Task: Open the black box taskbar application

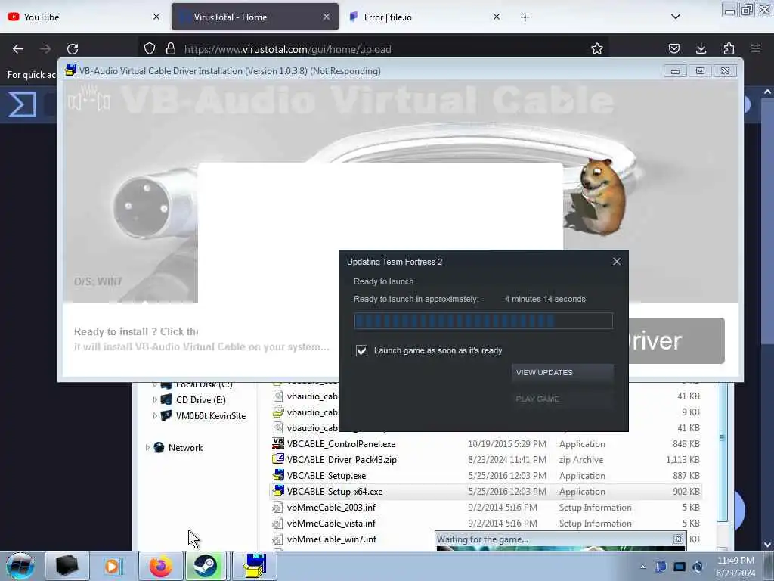Action: click(x=67, y=566)
